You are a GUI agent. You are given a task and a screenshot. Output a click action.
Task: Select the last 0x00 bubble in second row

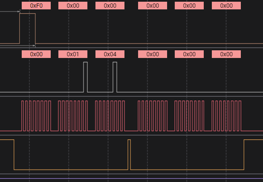pyautogui.click(x=226, y=54)
